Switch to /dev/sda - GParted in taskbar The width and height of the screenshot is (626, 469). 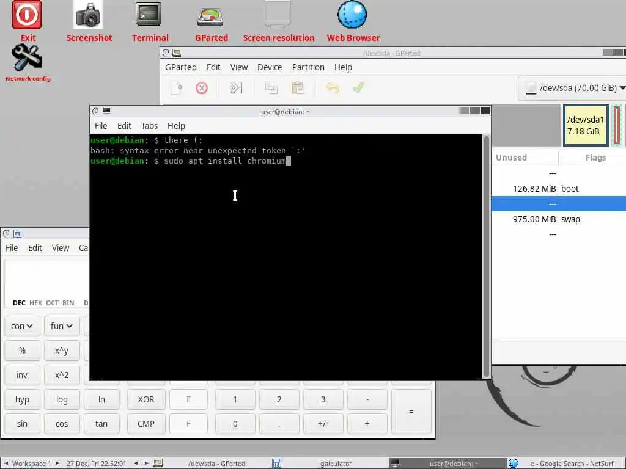tap(212, 463)
